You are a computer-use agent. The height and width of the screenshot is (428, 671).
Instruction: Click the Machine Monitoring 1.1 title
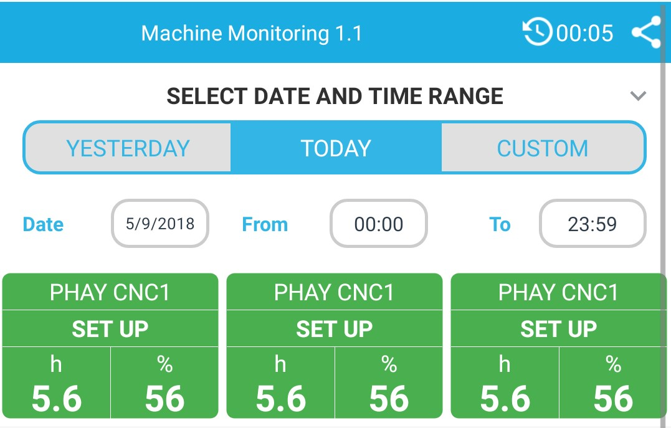click(252, 34)
